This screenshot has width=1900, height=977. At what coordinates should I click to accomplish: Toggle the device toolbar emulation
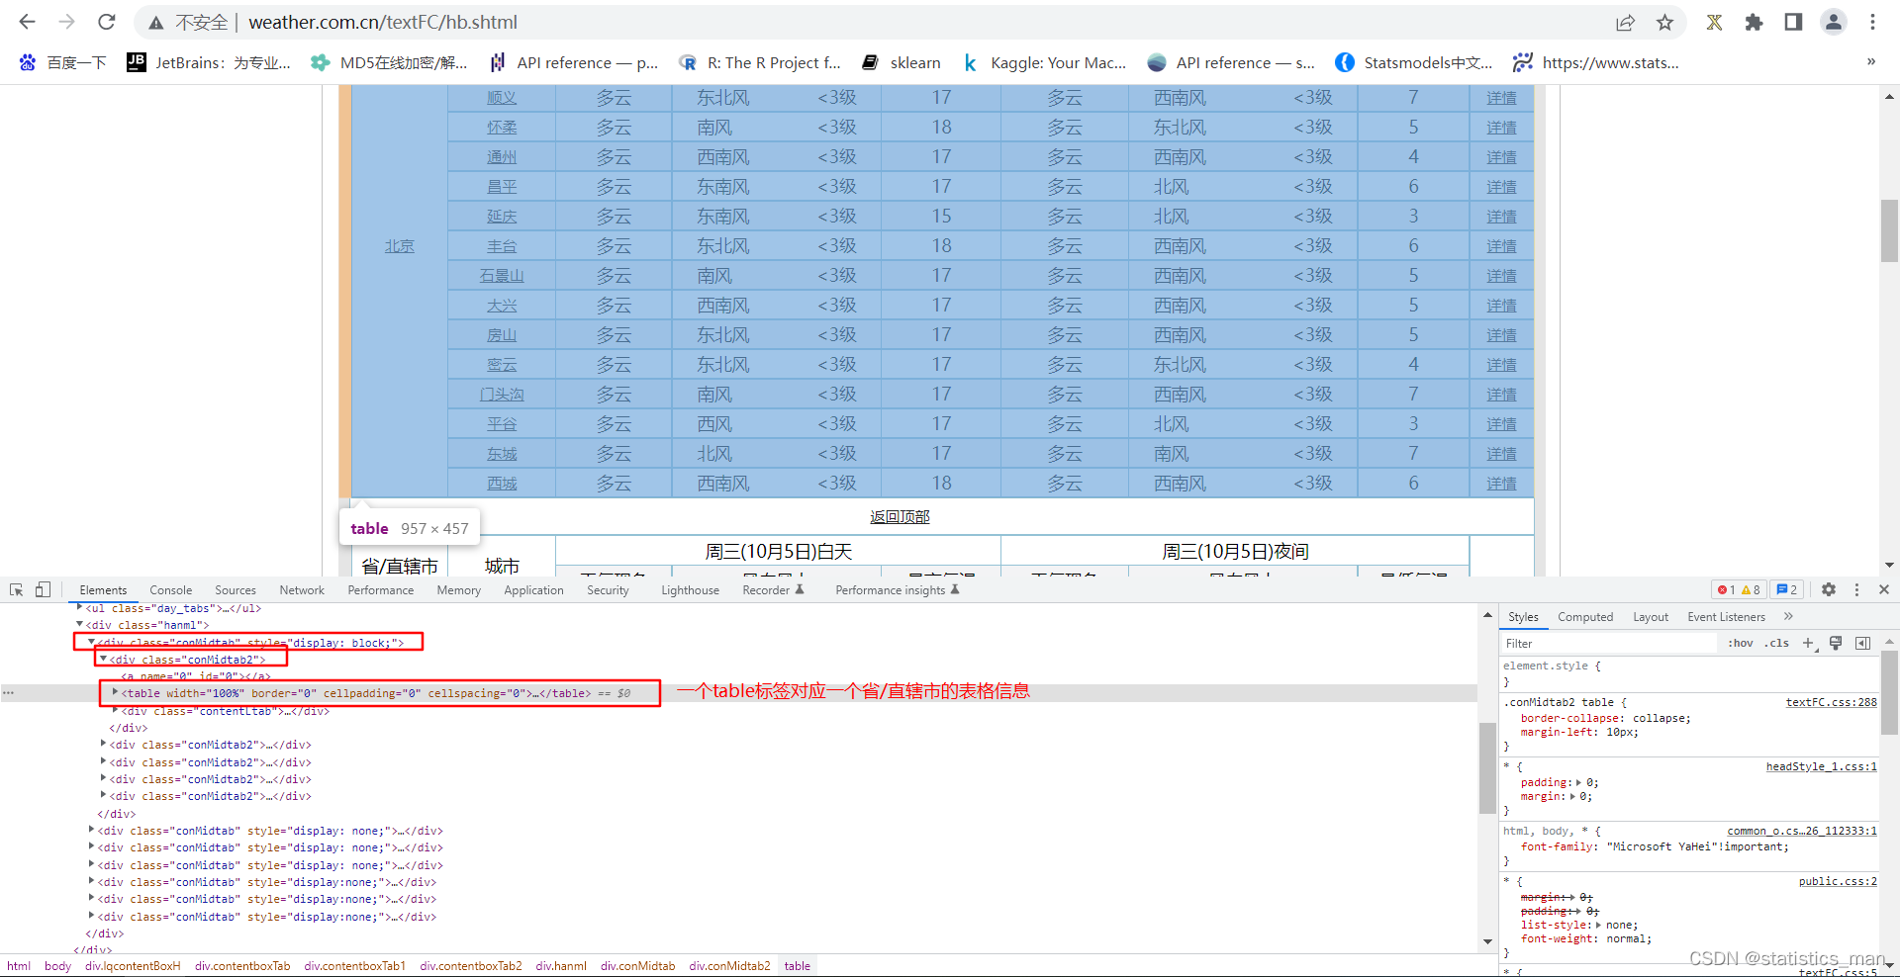coord(43,589)
